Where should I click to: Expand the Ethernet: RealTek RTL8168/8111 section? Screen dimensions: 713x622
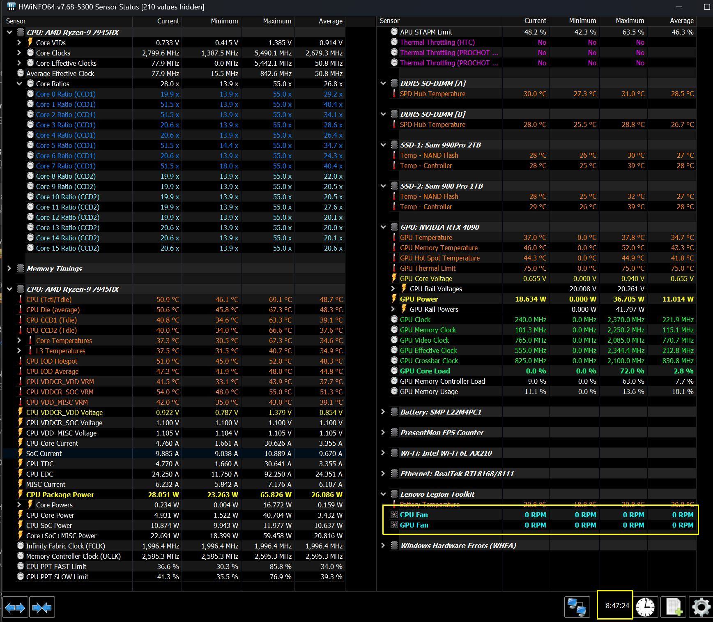[383, 474]
